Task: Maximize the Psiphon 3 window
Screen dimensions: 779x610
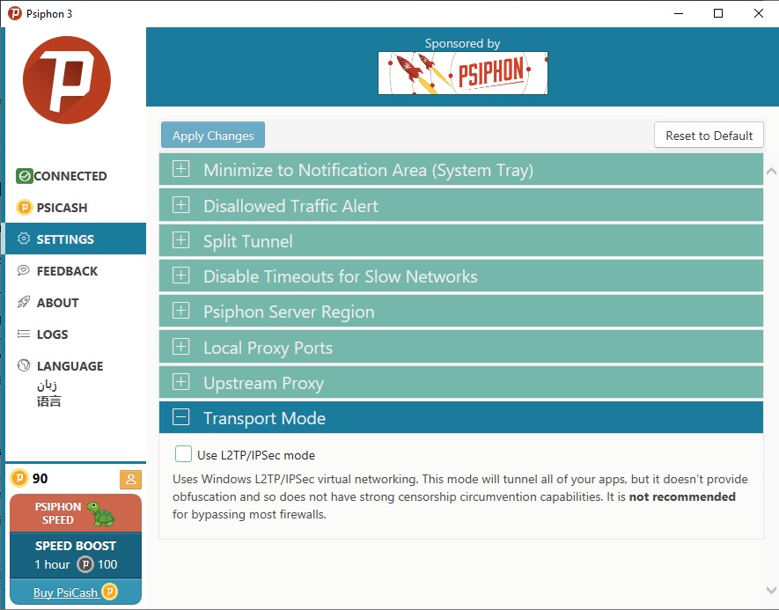Action: click(718, 13)
